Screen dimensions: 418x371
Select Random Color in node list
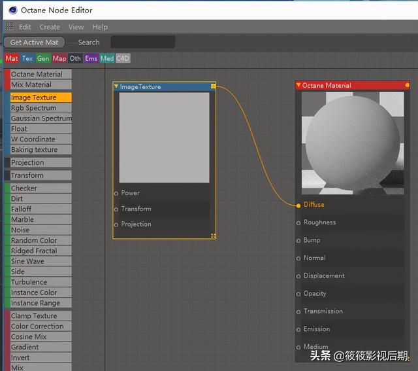pos(40,240)
